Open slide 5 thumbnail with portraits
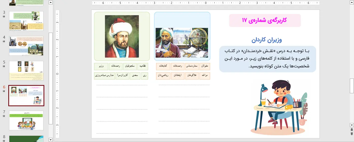The height and width of the screenshot is (142, 354). [26, 71]
